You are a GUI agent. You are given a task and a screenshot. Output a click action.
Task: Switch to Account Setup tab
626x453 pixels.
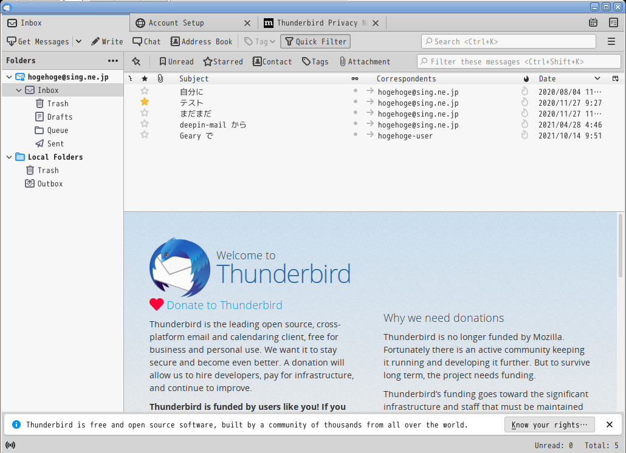194,23
